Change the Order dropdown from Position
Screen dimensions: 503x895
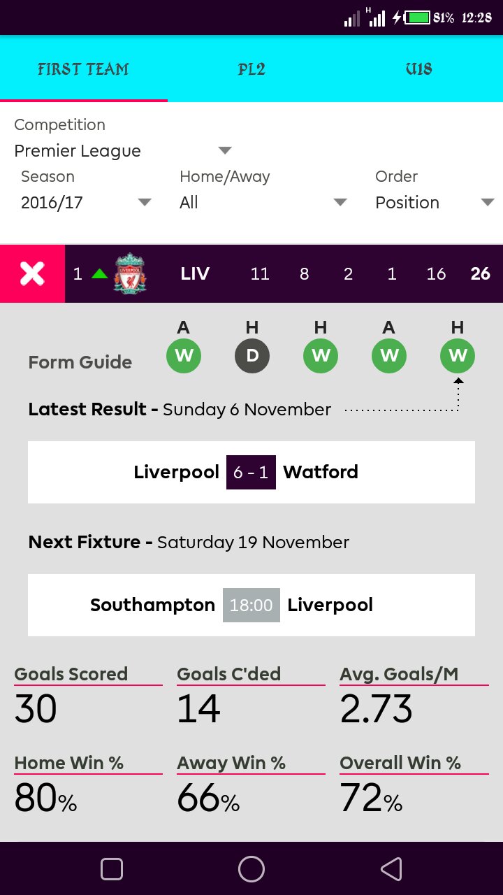click(434, 203)
